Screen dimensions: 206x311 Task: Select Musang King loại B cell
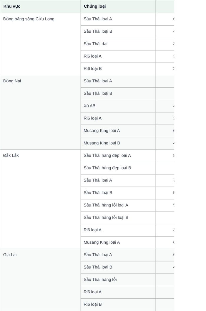[x=118, y=143]
